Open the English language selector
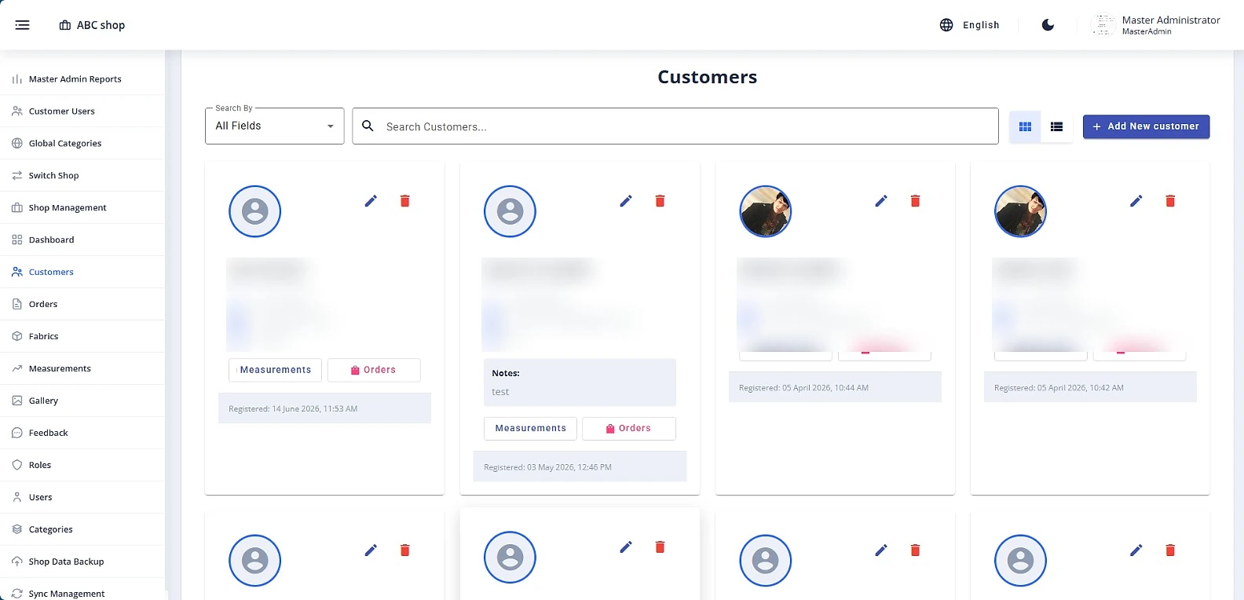The width and height of the screenshot is (1244, 600). pyautogui.click(x=970, y=25)
